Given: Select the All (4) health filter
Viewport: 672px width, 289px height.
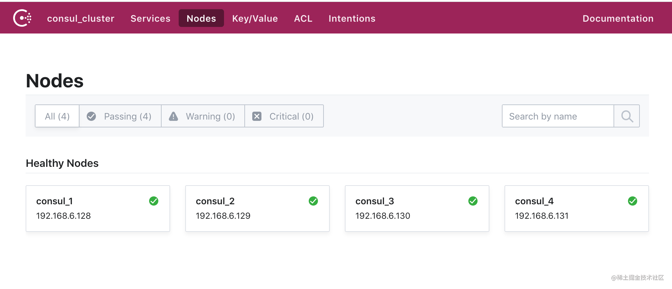Looking at the screenshot, I should point(57,116).
